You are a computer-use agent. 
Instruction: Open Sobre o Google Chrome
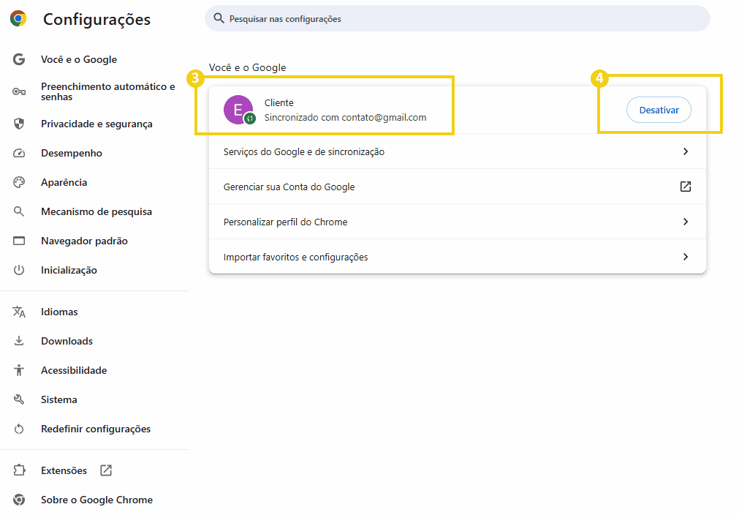click(x=96, y=500)
